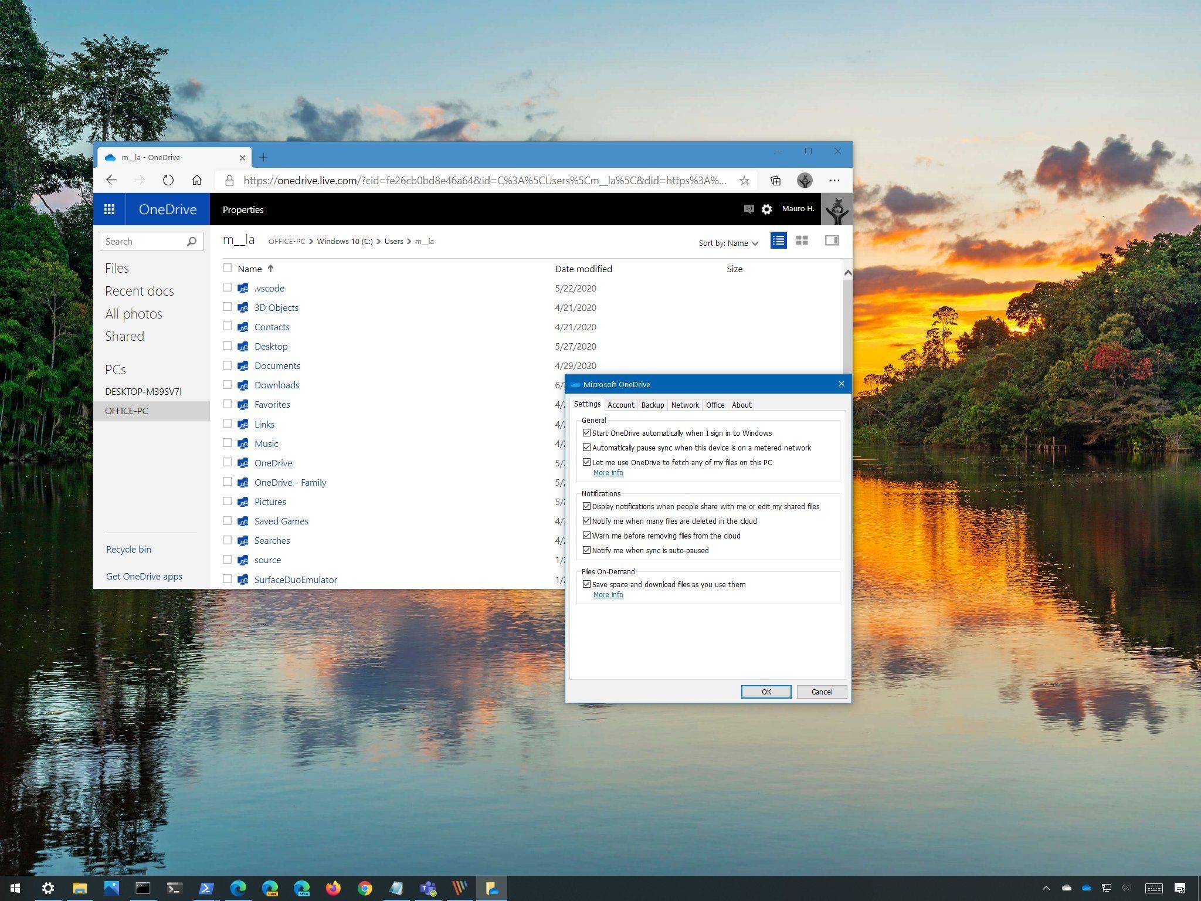Switch to the tiles view layout

[802, 241]
